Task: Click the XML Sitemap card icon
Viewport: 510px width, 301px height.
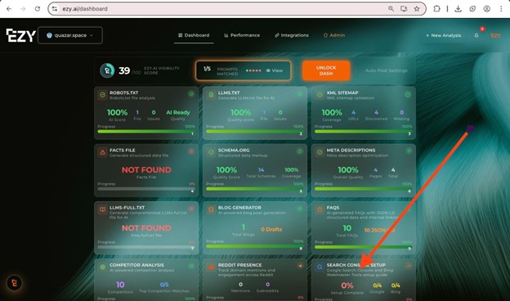Action: click(320, 95)
